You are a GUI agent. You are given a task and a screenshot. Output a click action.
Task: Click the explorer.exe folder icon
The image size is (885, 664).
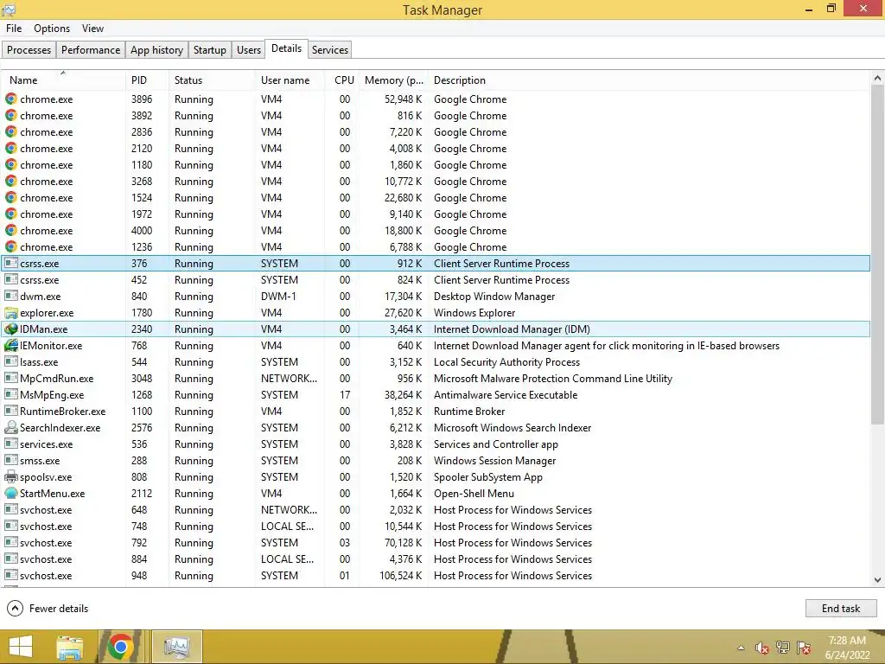click(10, 312)
